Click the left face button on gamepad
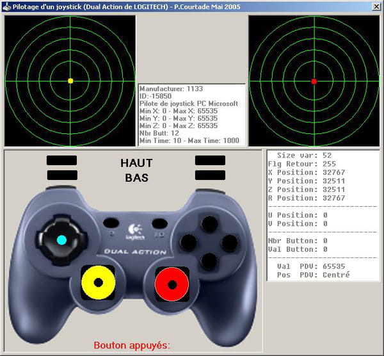384x356 pixels. point(188,243)
